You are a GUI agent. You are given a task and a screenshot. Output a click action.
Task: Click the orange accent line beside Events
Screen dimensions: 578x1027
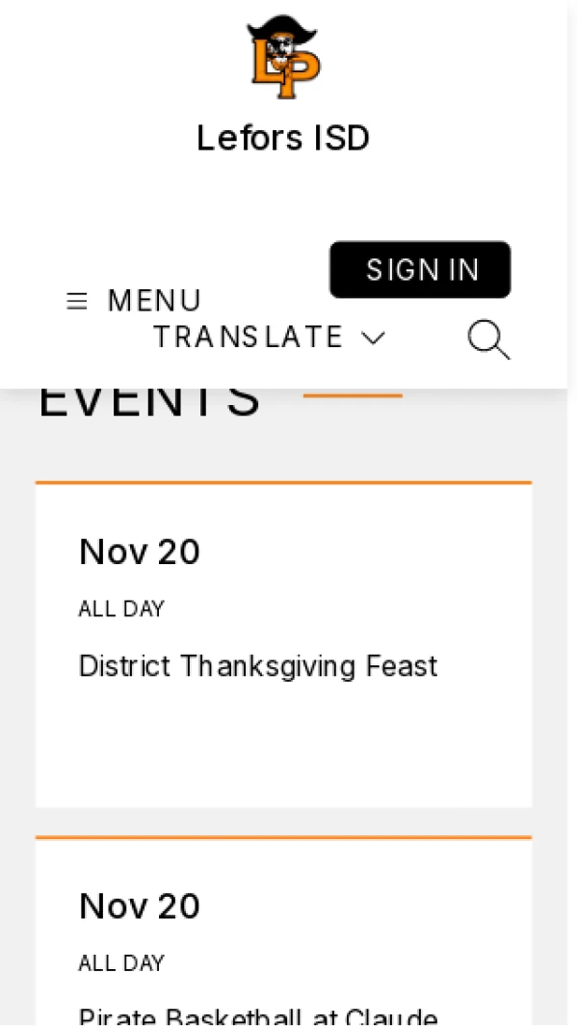pos(353,395)
